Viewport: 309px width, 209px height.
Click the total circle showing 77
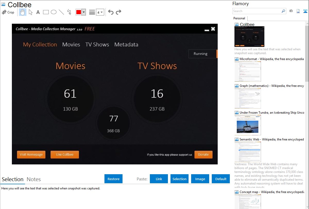[113, 123]
